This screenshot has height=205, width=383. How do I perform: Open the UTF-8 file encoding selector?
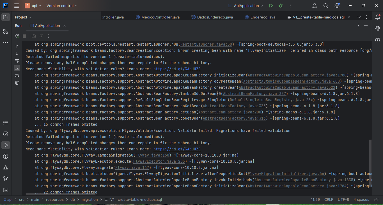[343, 200]
